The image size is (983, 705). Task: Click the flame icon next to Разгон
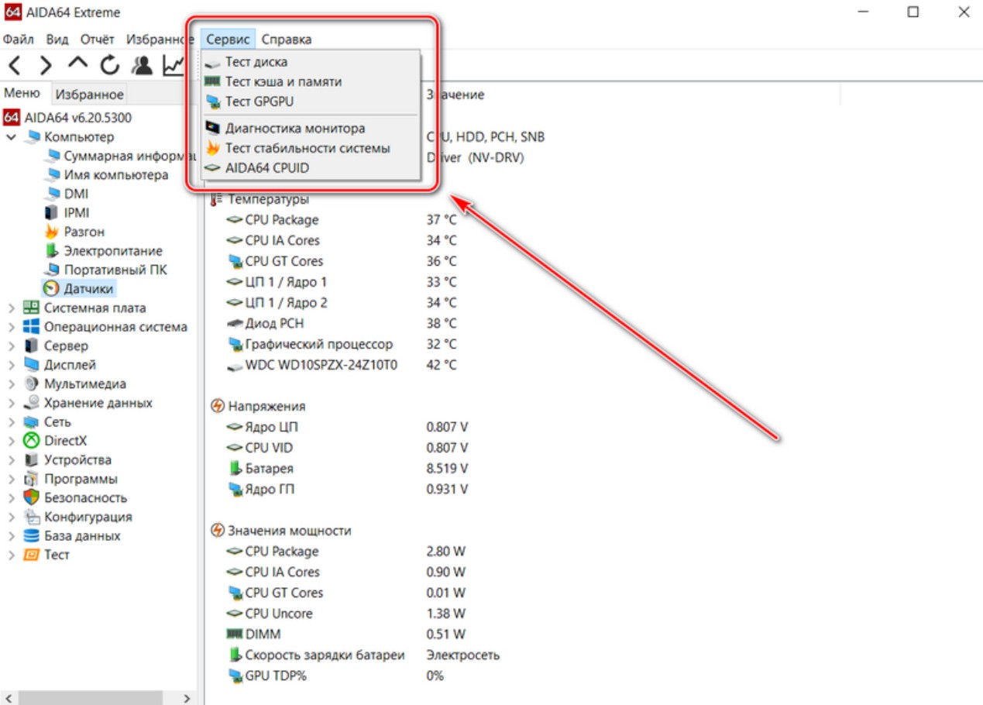point(52,232)
